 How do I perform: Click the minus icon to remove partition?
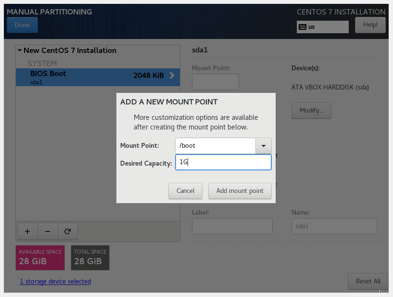click(x=48, y=232)
